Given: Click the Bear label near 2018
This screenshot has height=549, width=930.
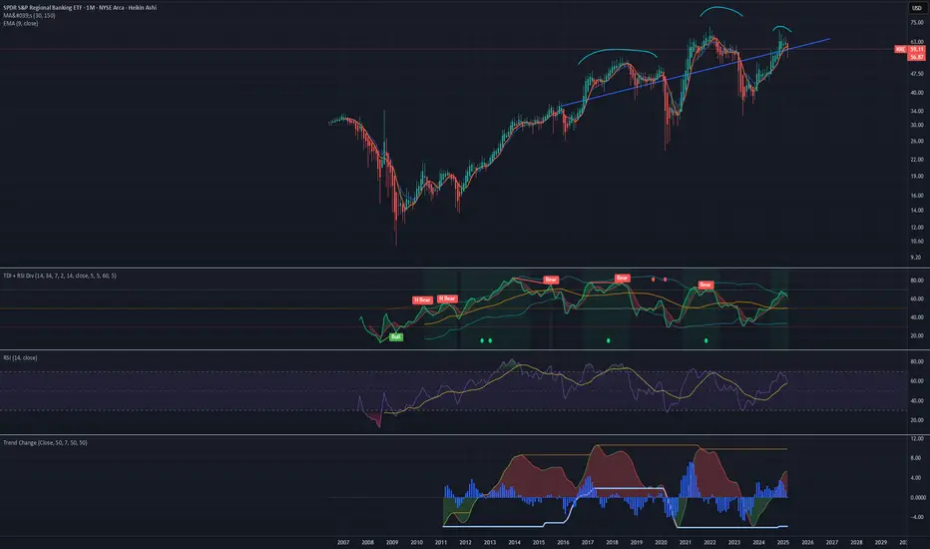Looking at the screenshot, I should [622, 277].
